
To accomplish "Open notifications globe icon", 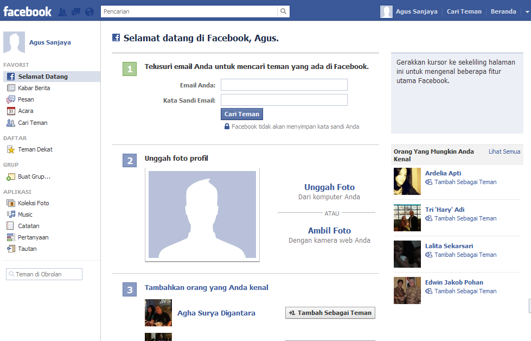I will point(89,12).
